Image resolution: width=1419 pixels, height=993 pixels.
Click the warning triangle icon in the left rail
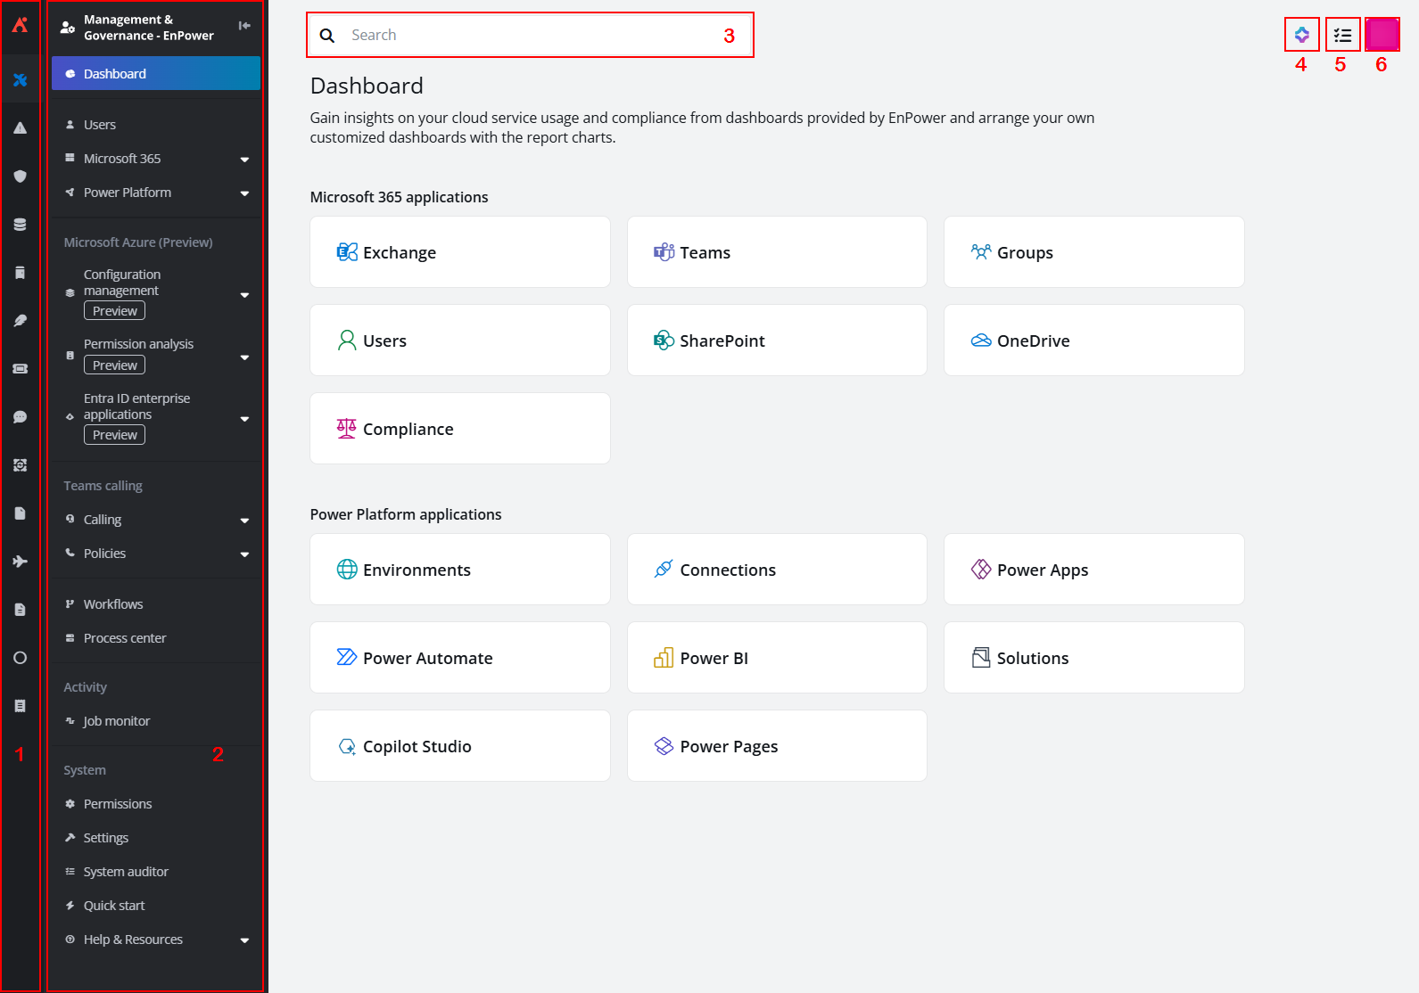(x=20, y=128)
